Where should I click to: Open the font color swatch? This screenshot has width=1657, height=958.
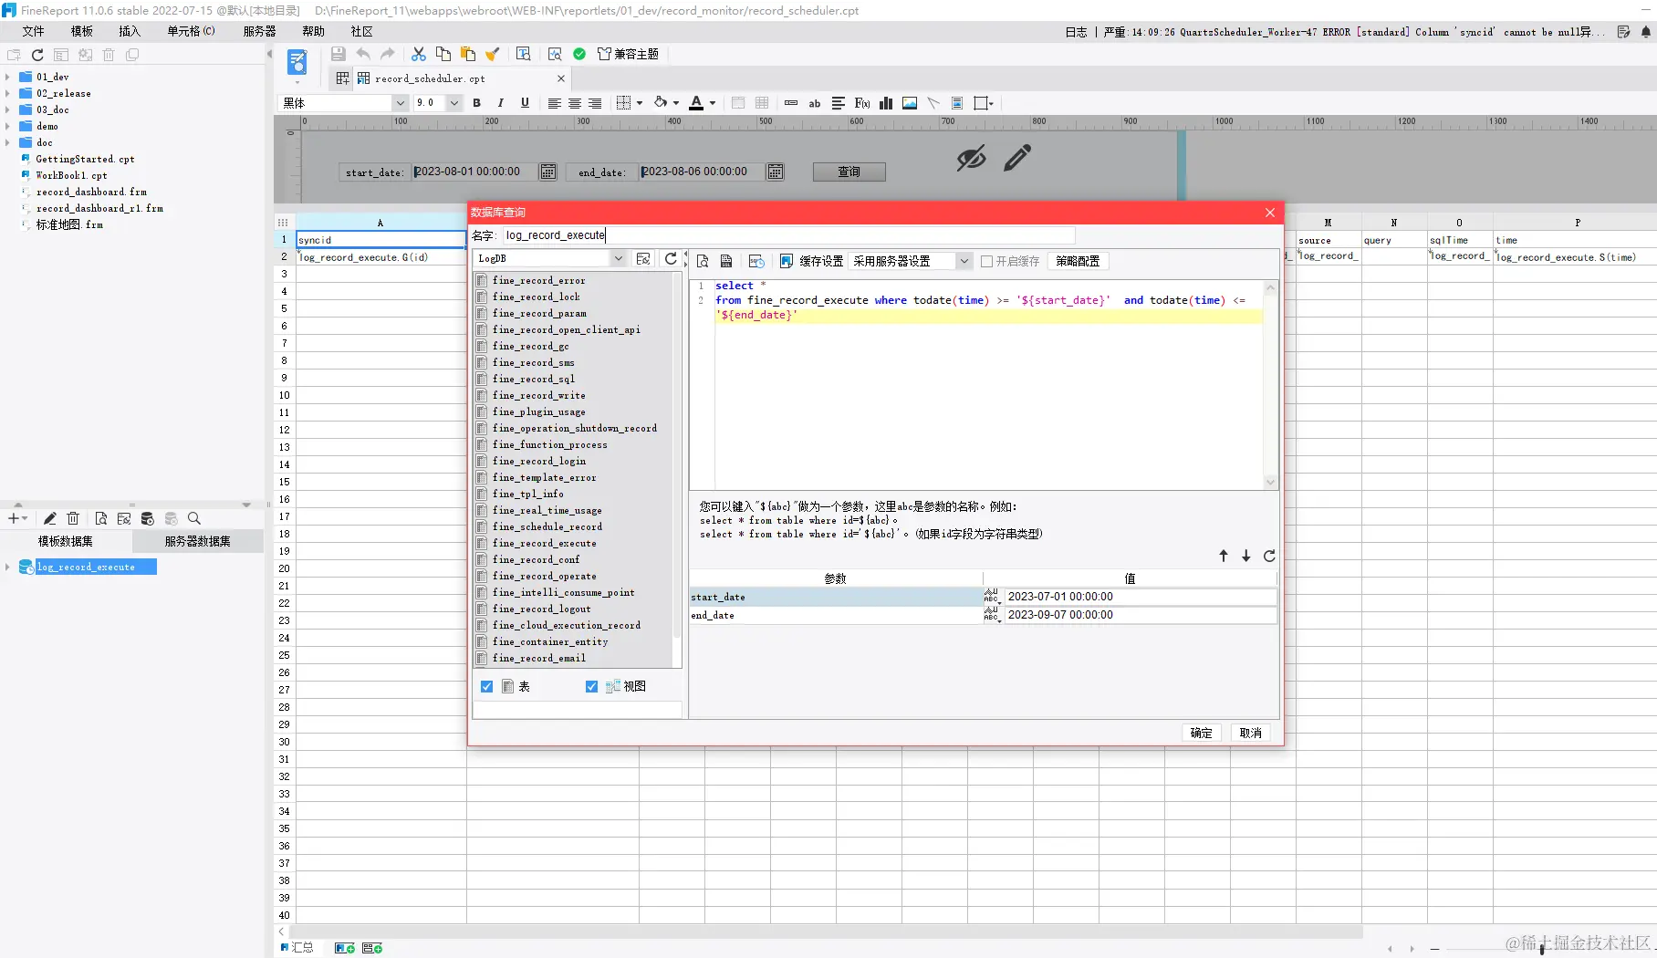pos(698,103)
